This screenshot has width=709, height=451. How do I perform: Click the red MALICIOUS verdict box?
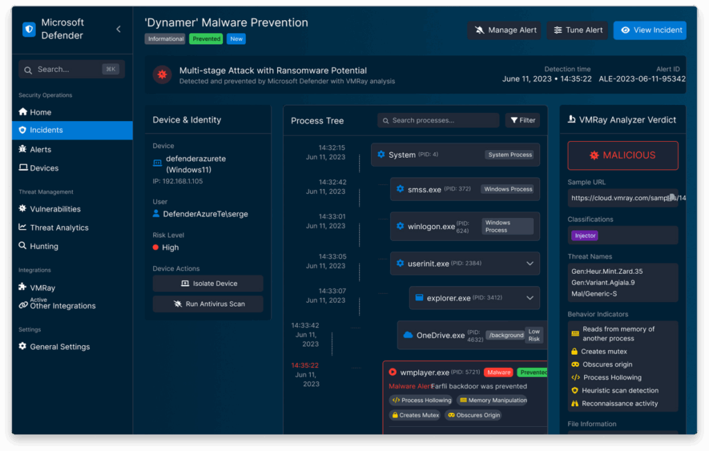point(622,156)
